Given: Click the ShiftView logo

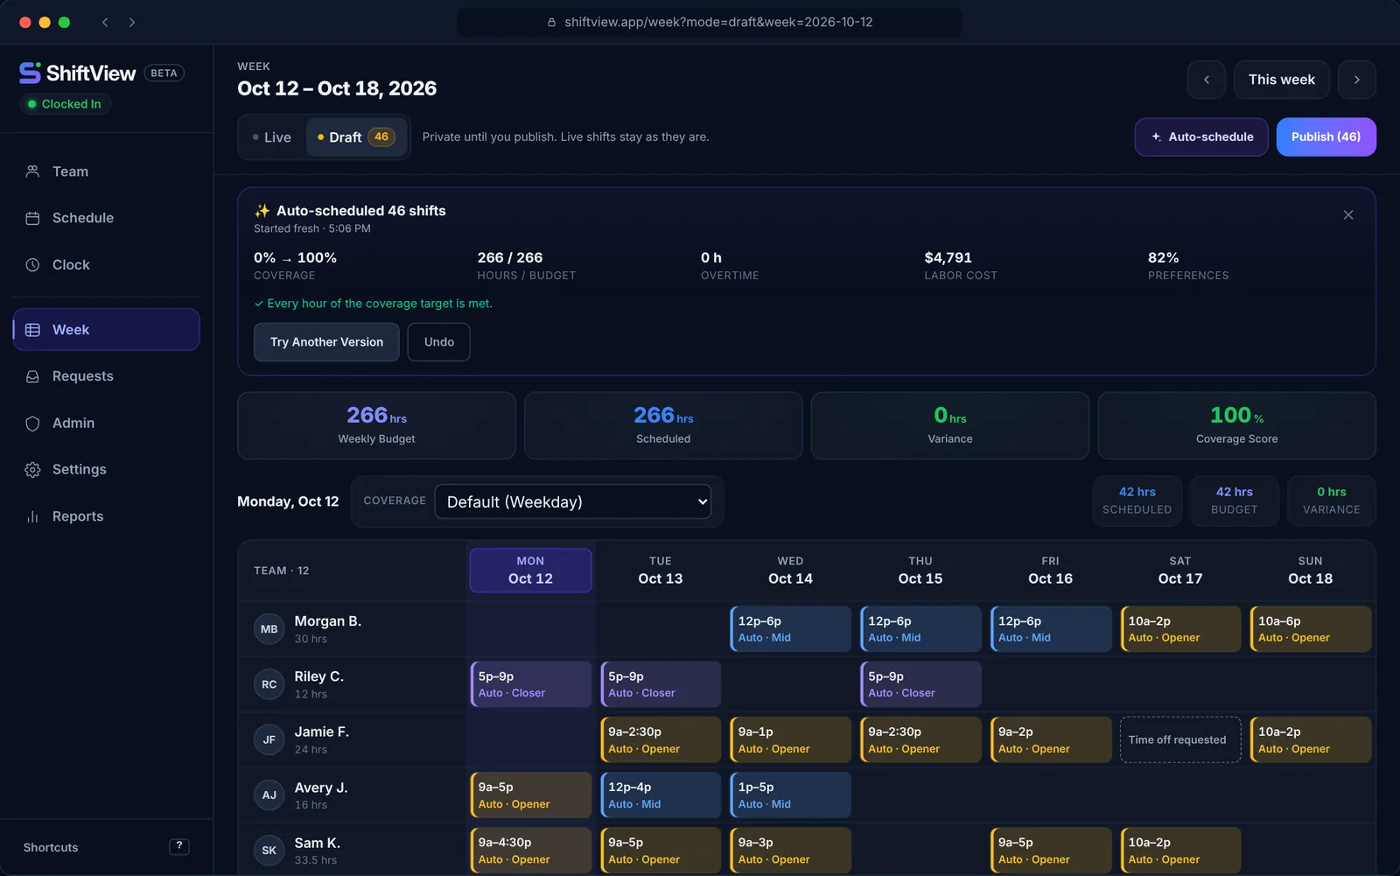Looking at the screenshot, I should tap(78, 73).
